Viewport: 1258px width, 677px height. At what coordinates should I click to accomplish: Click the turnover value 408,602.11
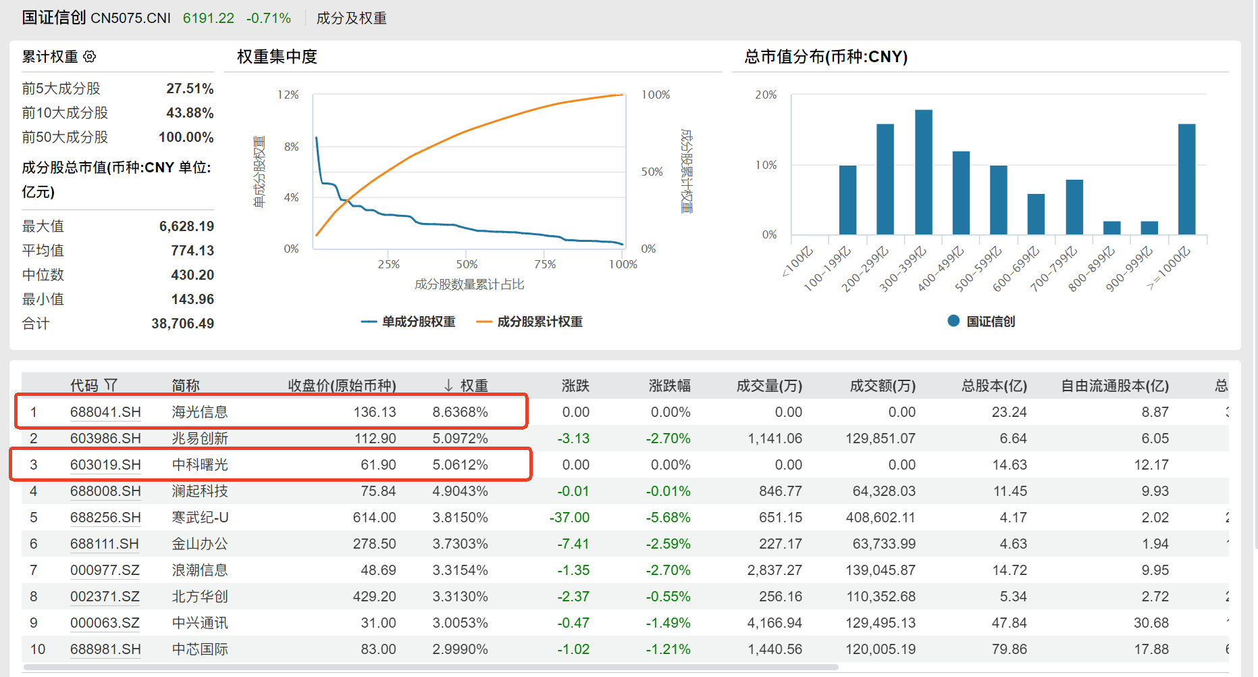(x=881, y=518)
